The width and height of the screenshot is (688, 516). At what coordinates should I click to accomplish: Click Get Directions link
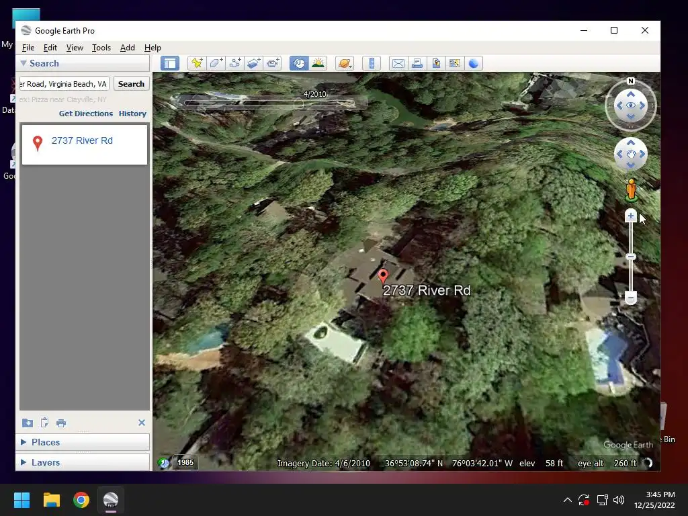[x=85, y=113]
